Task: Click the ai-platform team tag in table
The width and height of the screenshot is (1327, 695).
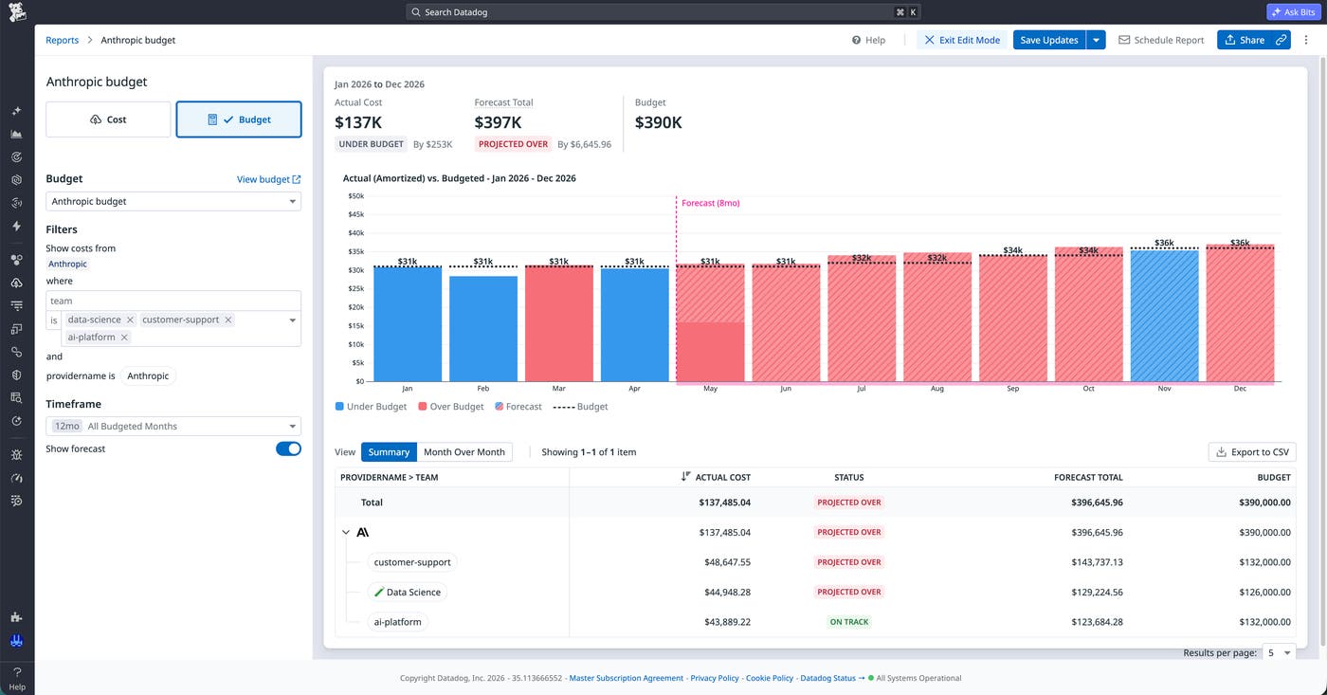Action: click(x=397, y=622)
